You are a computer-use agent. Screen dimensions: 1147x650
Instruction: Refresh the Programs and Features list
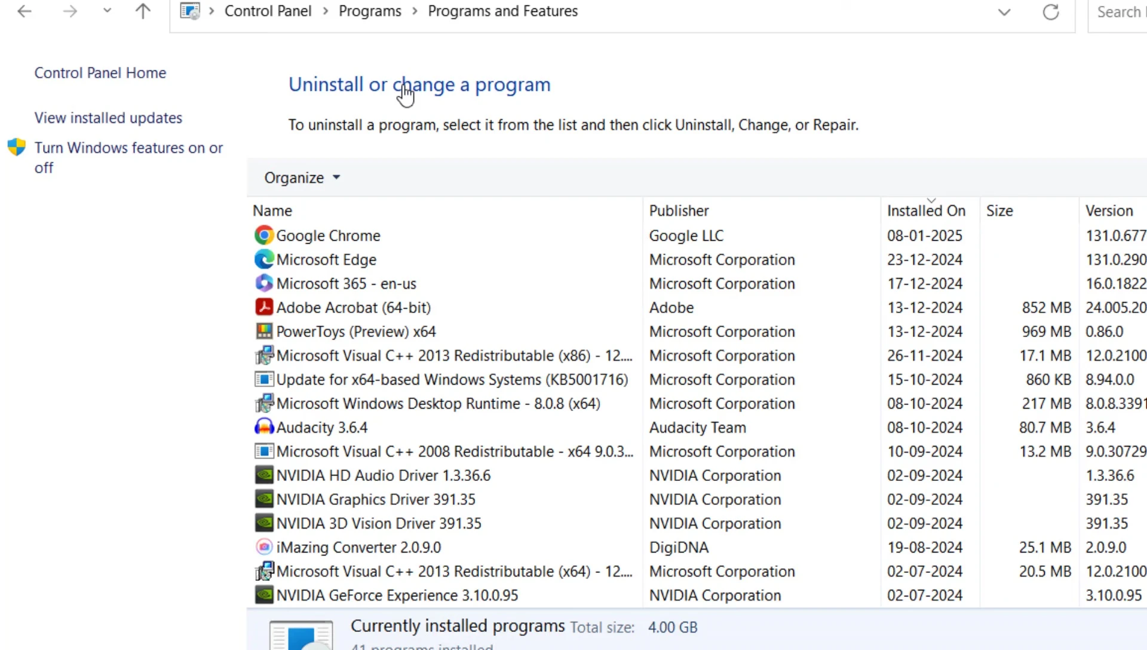pyautogui.click(x=1051, y=12)
